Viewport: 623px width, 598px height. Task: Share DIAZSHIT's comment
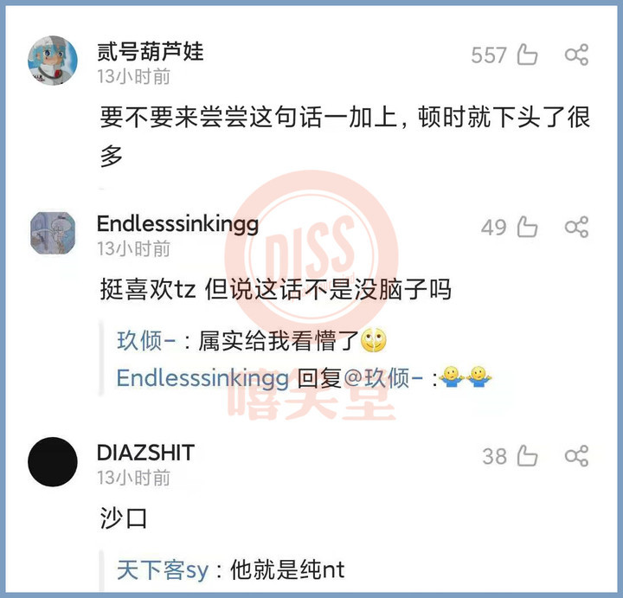pos(576,455)
